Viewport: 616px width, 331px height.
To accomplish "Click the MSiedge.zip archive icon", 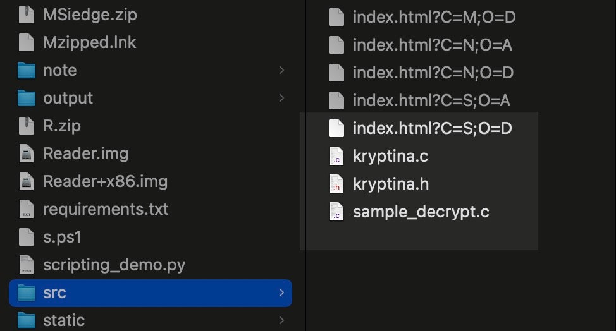I will pos(26,15).
